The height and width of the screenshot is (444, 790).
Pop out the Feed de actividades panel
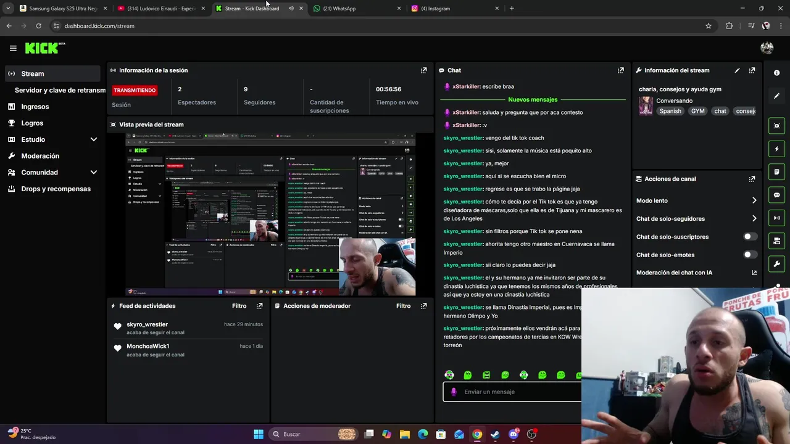point(259,306)
